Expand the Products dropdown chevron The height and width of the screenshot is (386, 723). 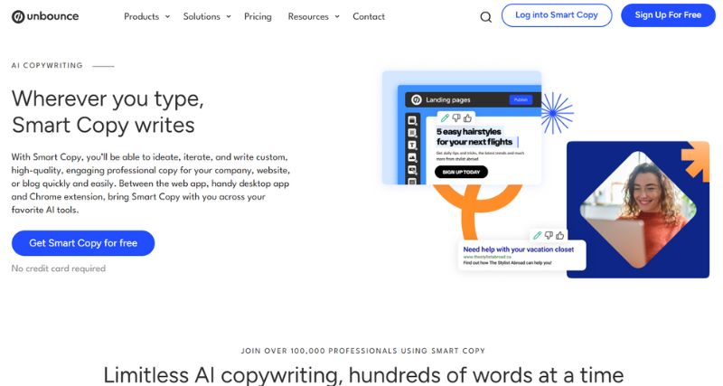[167, 16]
